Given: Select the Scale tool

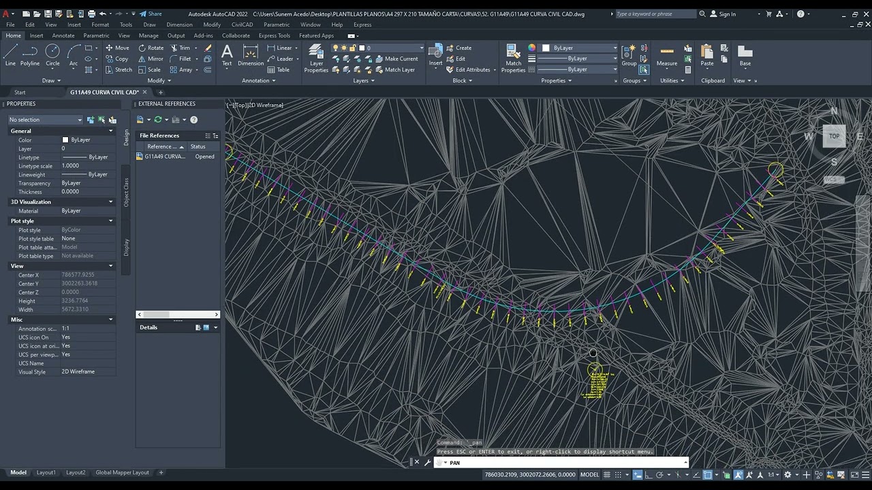Looking at the screenshot, I should [149, 69].
